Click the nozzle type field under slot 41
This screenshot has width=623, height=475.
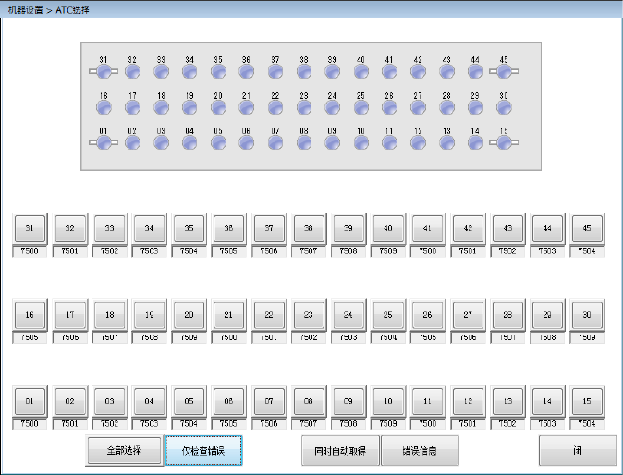coord(428,251)
